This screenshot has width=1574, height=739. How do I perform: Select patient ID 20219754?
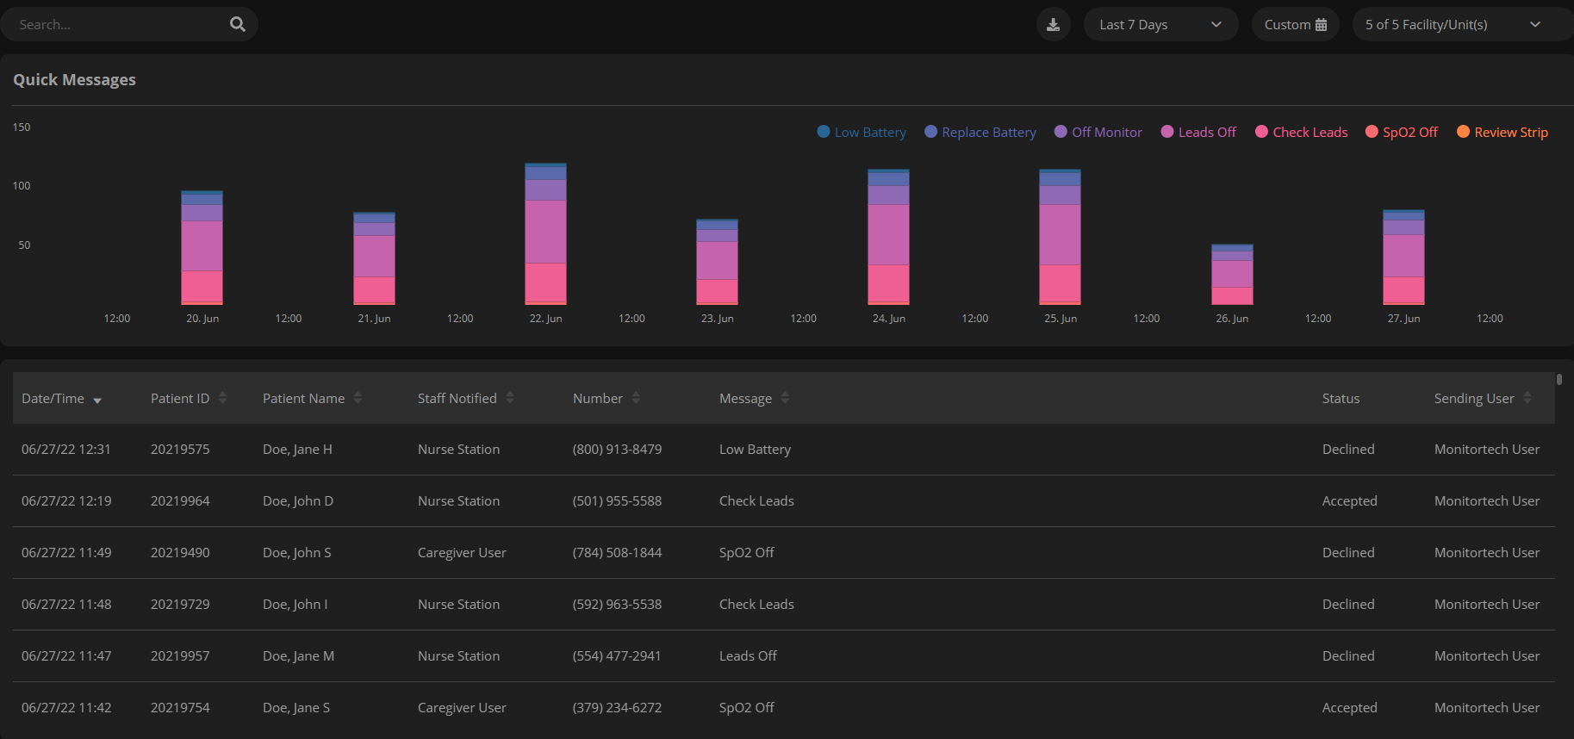(180, 707)
